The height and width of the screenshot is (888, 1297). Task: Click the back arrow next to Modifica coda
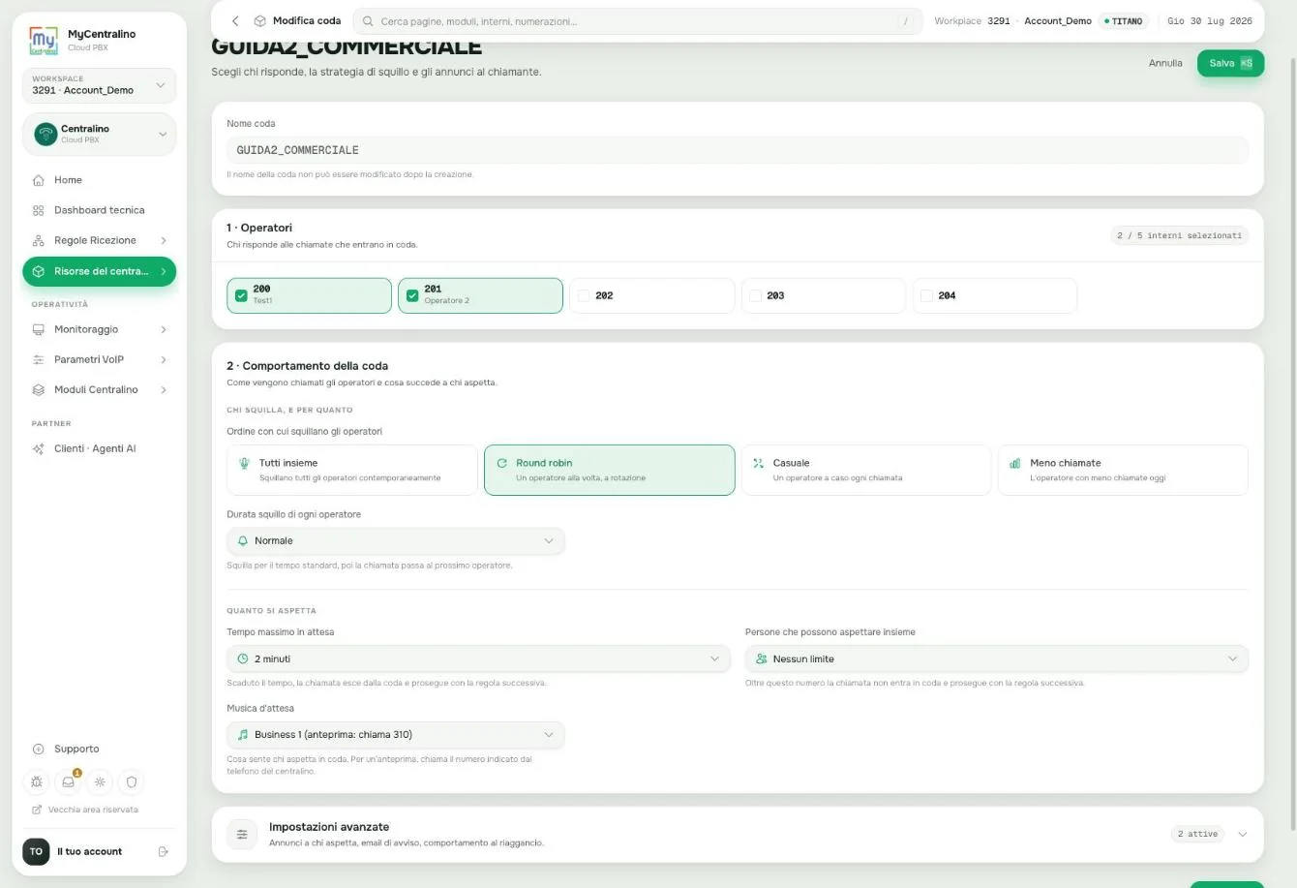[235, 20]
